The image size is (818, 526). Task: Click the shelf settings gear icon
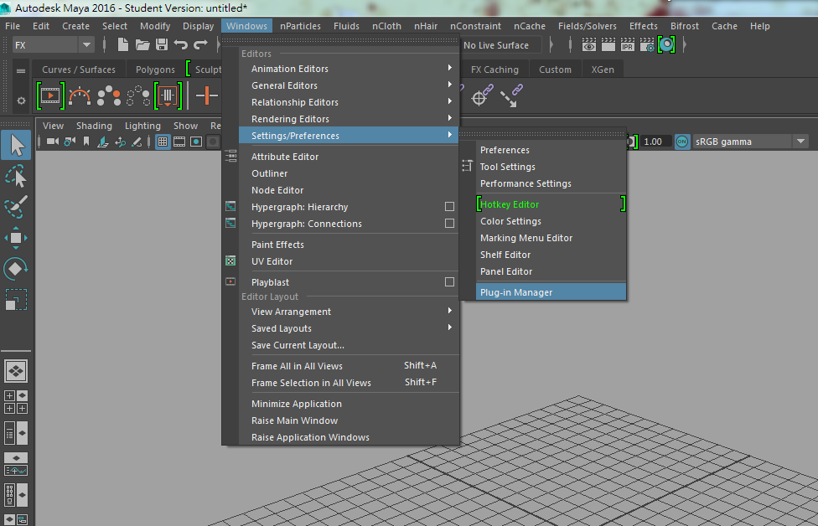(x=21, y=101)
